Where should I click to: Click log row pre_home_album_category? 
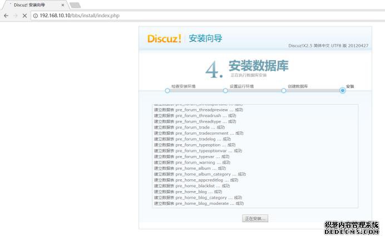[200, 174]
